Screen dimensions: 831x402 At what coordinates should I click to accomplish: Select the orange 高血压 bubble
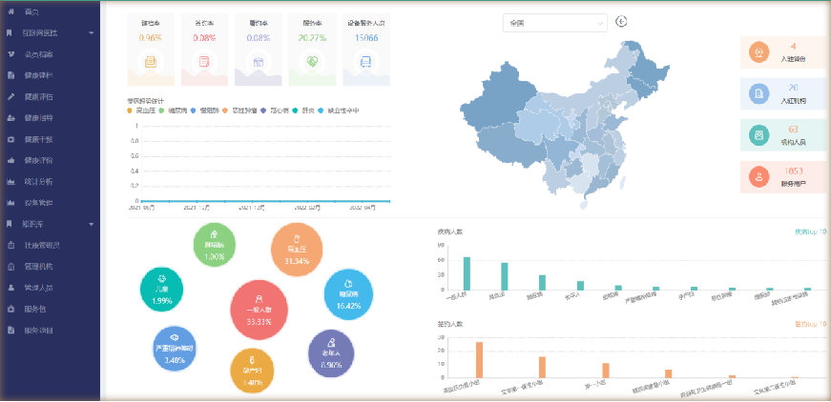coord(299,251)
